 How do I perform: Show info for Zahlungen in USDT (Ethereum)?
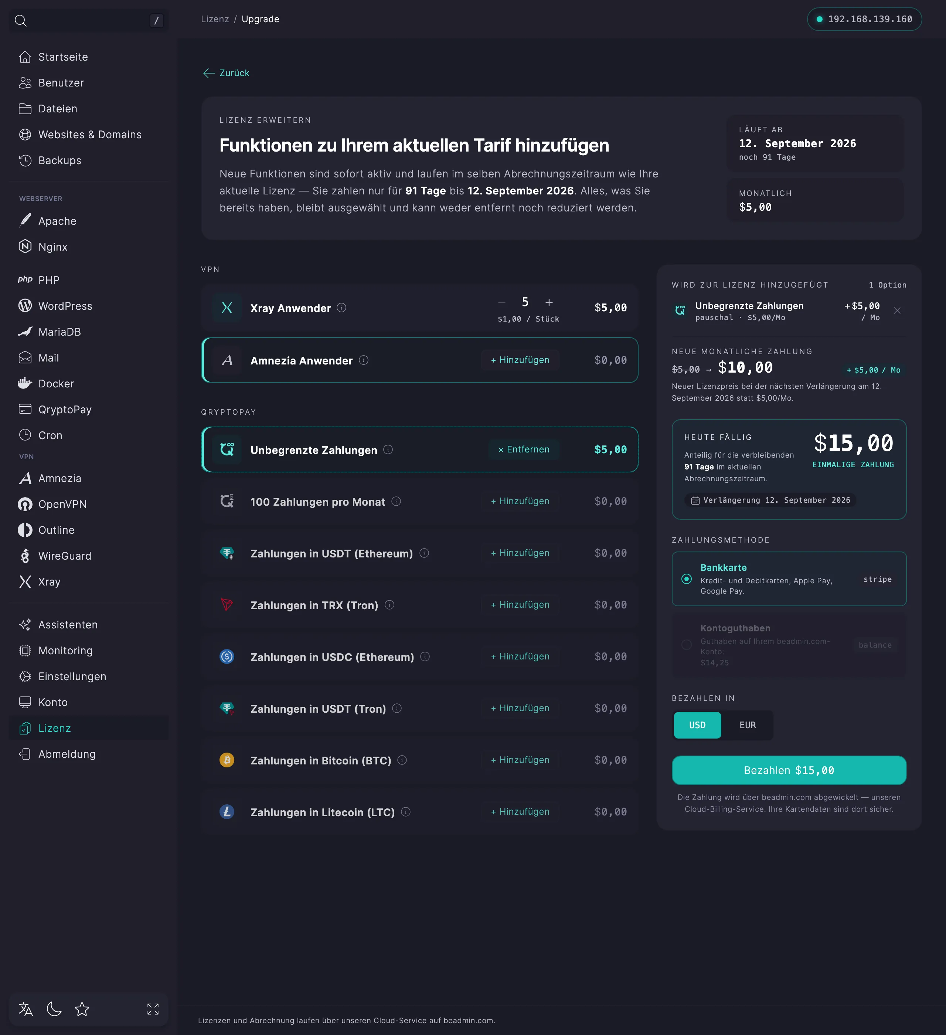[424, 553]
